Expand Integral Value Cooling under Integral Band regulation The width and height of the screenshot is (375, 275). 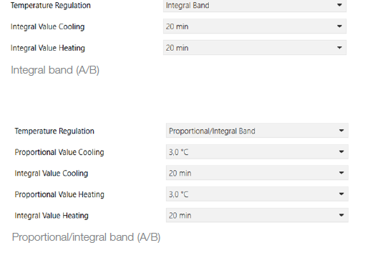pos(255,26)
